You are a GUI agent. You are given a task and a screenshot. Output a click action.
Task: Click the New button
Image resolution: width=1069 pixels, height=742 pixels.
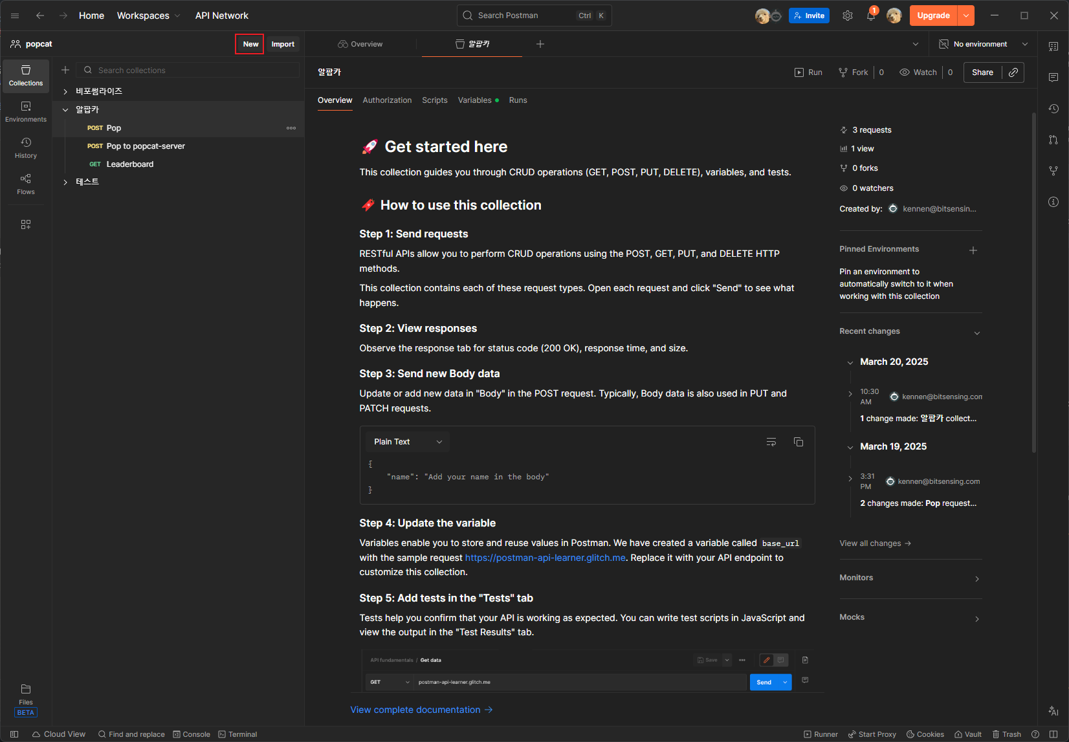click(250, 44)
